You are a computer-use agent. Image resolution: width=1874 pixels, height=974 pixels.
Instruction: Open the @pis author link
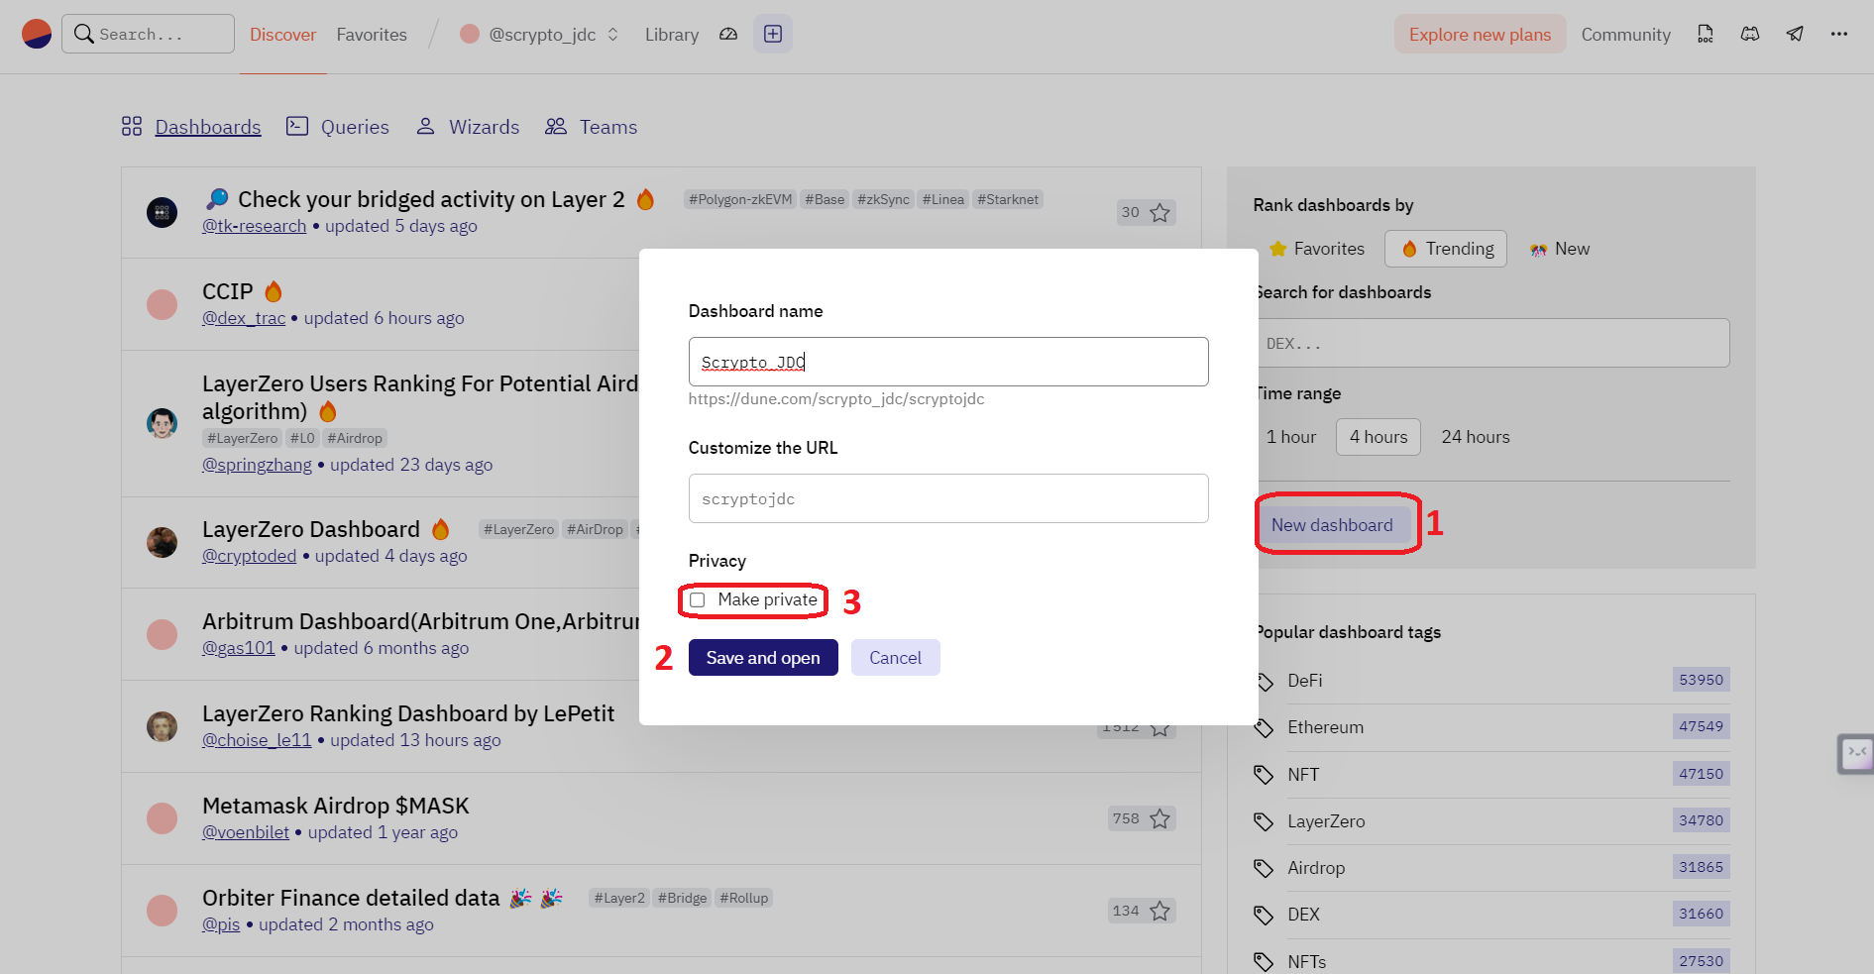click(x=221, y=924)
